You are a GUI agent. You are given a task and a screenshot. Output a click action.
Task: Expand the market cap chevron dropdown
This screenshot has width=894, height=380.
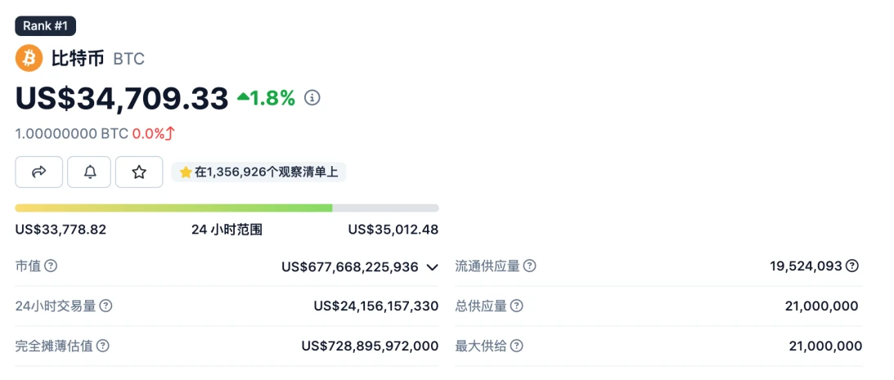pos(432,266)
